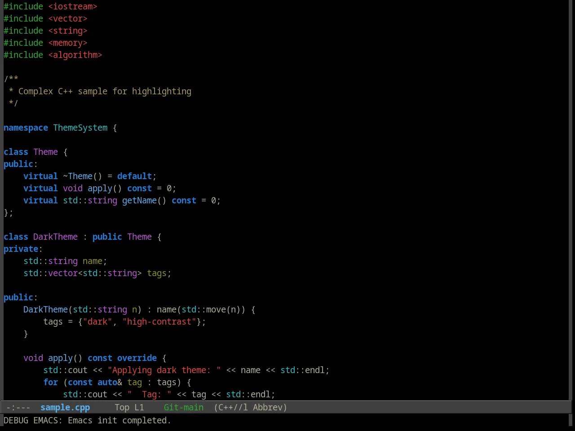Click 'auto&' in the for loop
Screen dimensions: 575x431
pos(110,382)
